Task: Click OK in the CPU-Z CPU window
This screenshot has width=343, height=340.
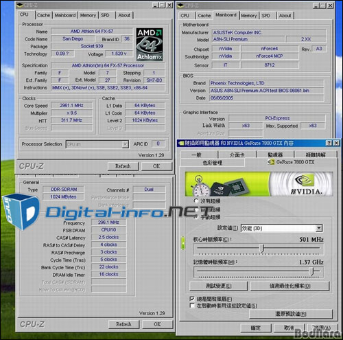Action: pos(156,166)
